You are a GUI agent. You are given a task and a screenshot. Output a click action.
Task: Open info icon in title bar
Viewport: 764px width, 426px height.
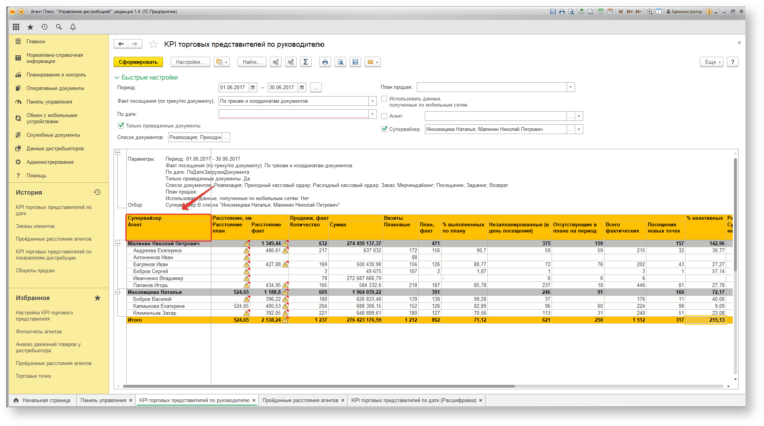[x=709, y=12]
